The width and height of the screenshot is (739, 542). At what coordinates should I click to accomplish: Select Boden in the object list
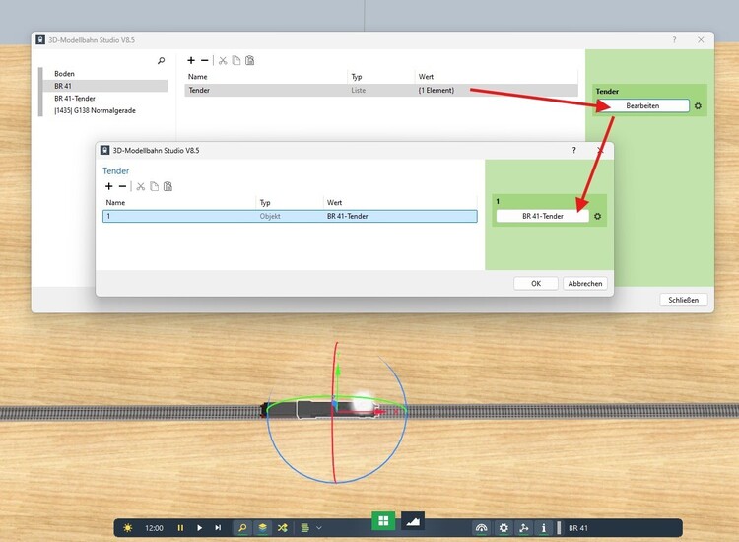[x=65, y=74]
